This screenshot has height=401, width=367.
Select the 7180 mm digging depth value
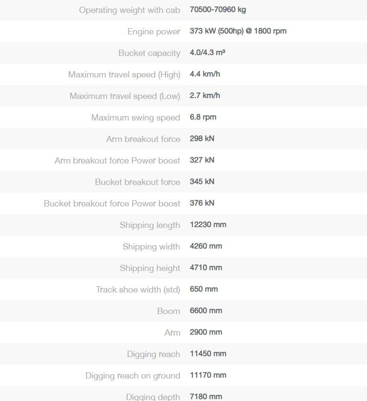(206, 396)
